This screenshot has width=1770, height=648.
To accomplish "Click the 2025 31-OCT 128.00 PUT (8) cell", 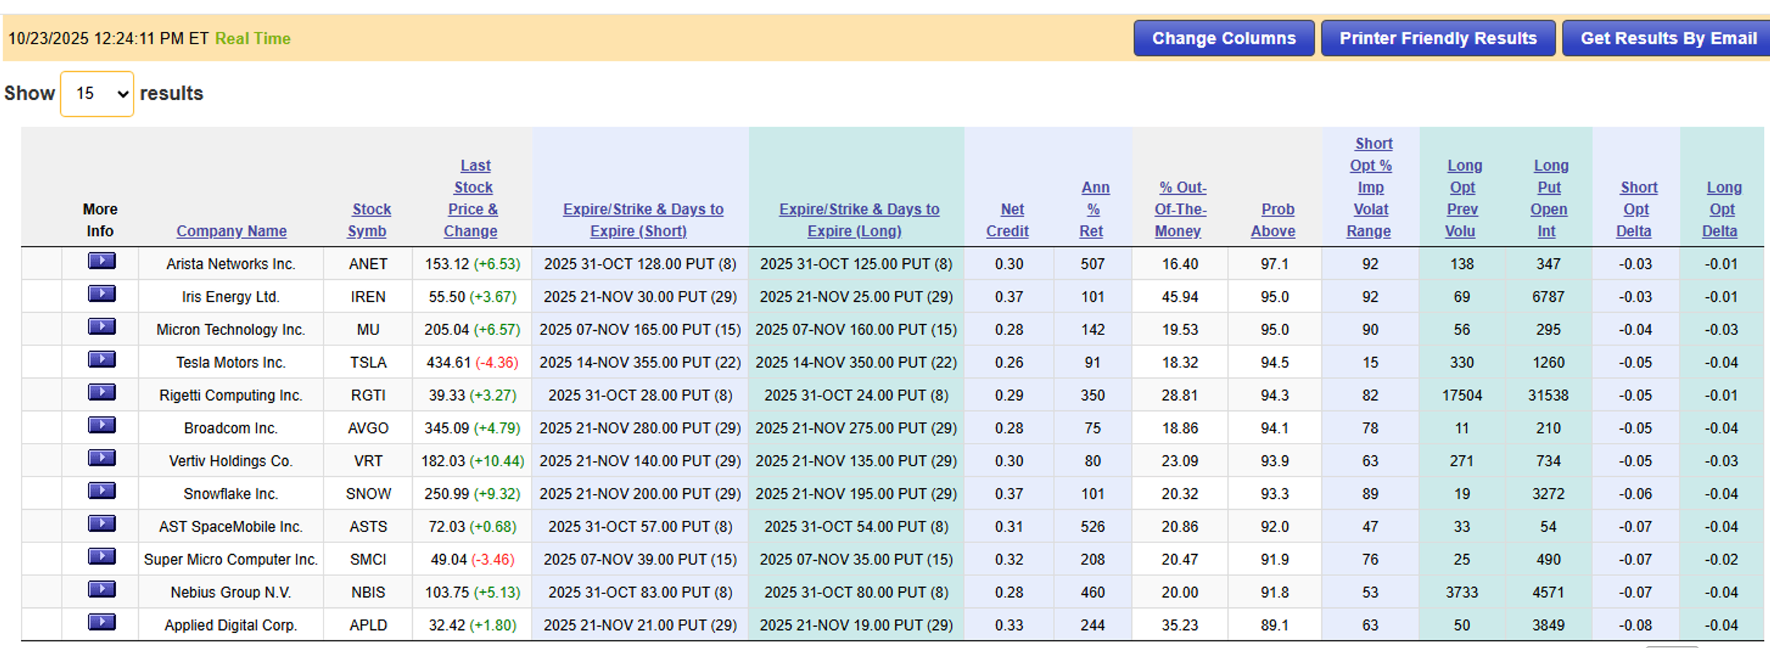I will tap(640, 264).
